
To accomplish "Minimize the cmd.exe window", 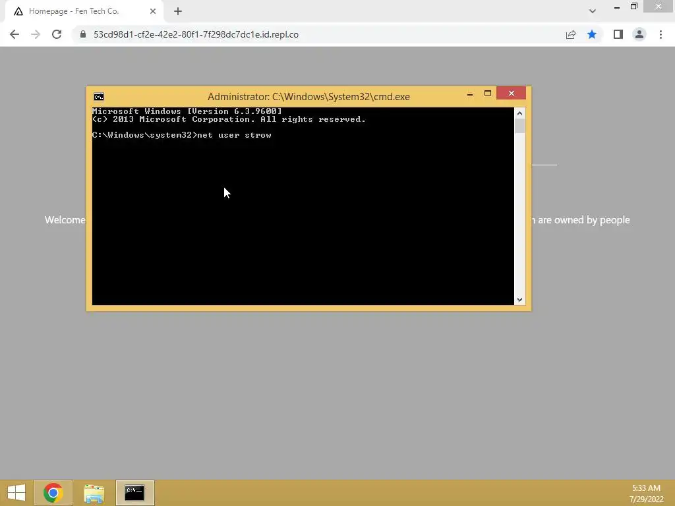I will coord(469,94).
